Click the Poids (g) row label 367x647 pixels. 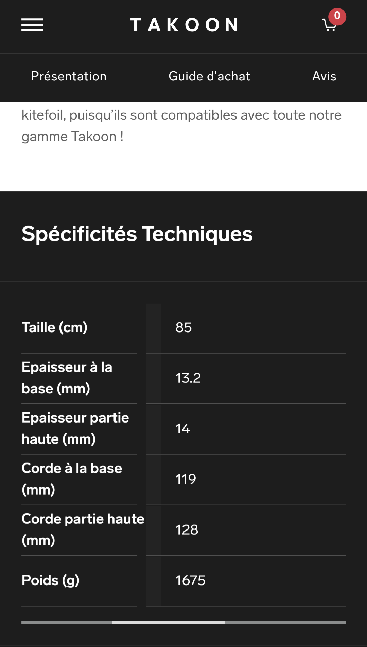pos(51,580)
